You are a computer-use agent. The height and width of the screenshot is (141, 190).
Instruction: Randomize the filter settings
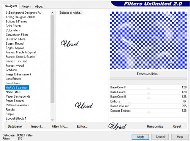pyautogui.click(x=155, y=127)
